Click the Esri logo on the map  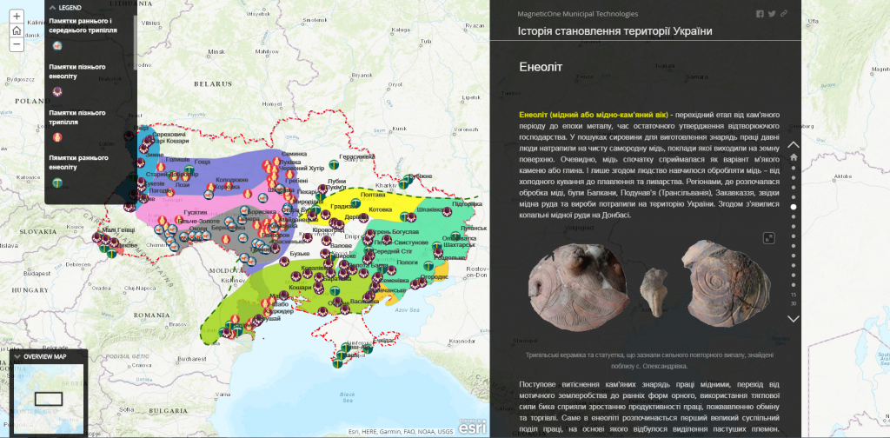point(472,426)
